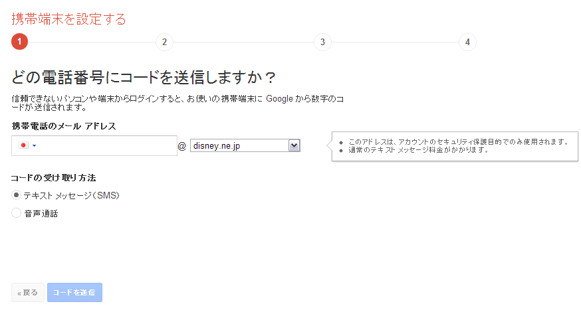Click the mobile email address input field
The image size is (581, 322).
[106, 145]
